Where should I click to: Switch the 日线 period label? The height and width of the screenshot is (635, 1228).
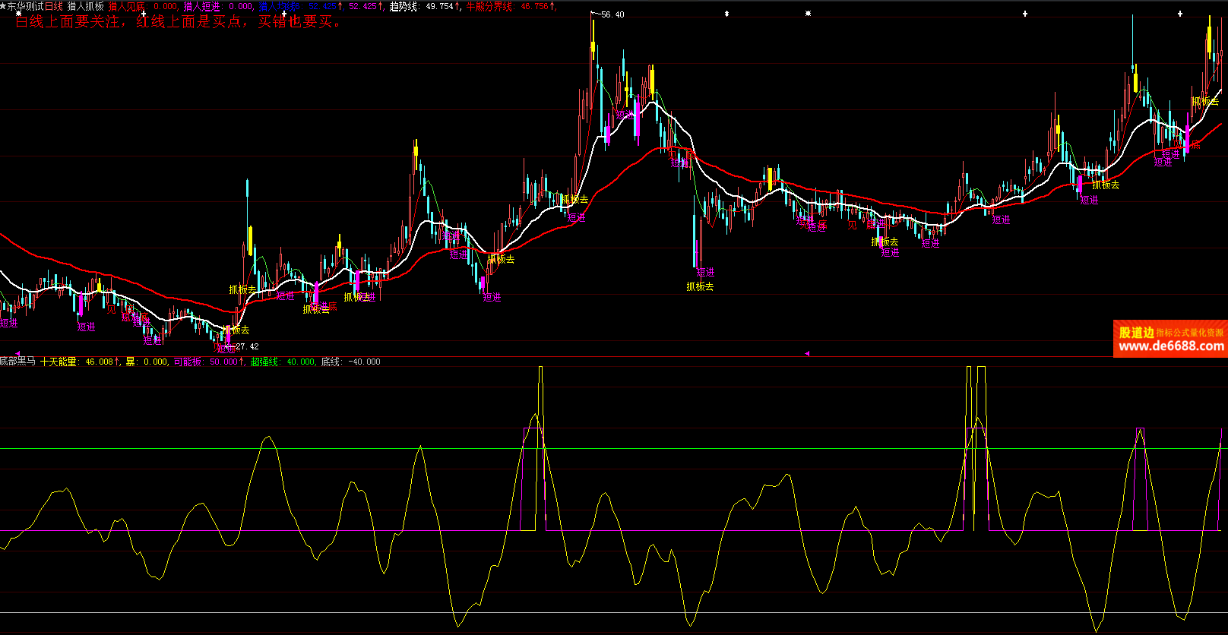tap(54, 6)
